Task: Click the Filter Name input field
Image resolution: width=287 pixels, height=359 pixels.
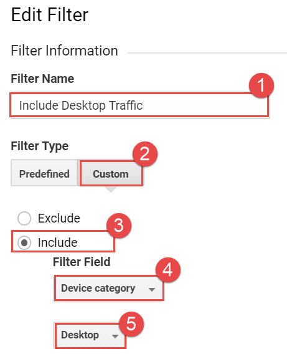Action: (139, 105)
